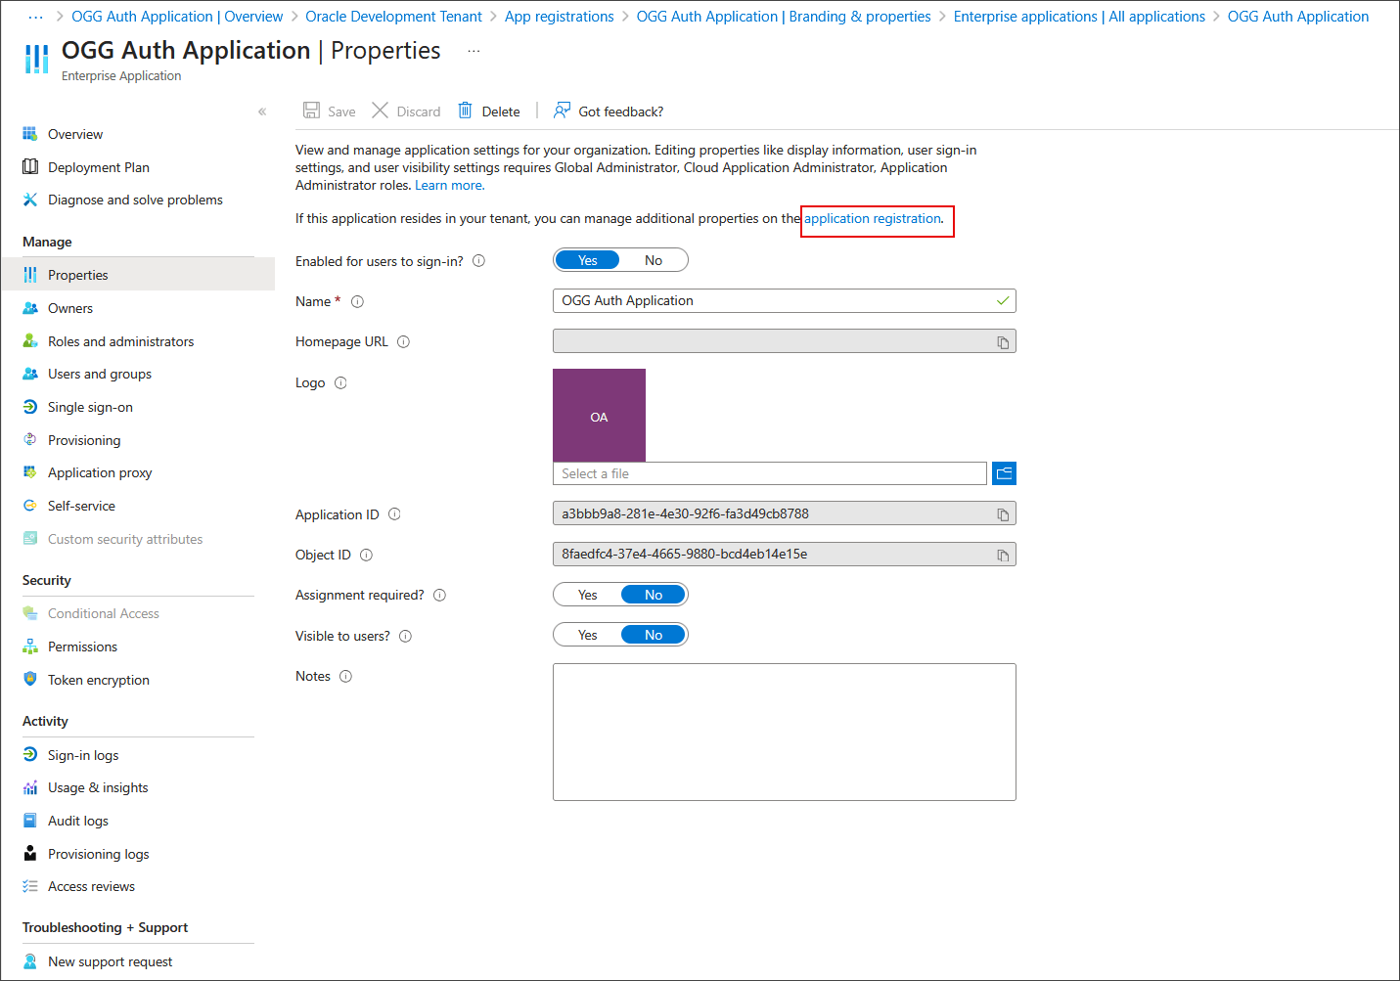
Task: Copy the Object ID value
Action: coord(1003,555)
